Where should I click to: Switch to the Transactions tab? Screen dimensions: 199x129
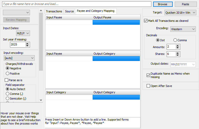click(54, 11)
